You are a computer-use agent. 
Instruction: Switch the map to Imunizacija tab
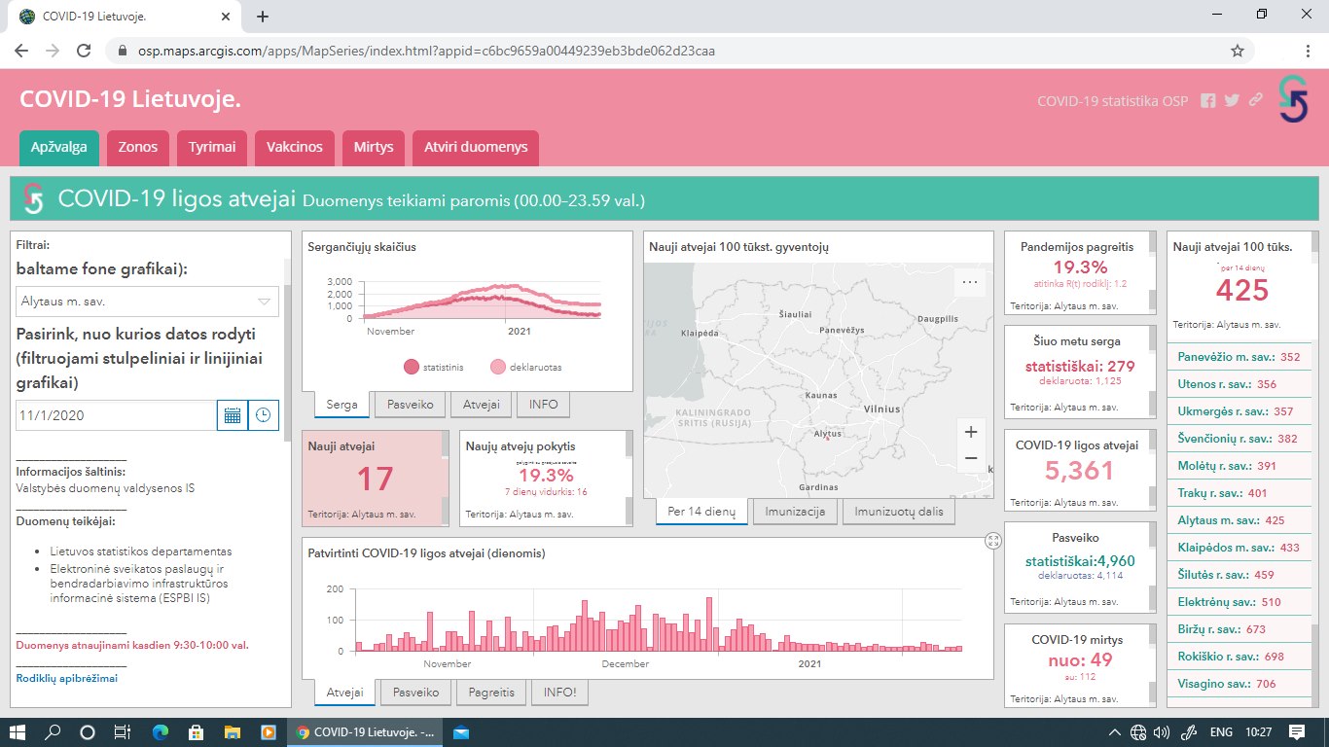coord(795,512)
